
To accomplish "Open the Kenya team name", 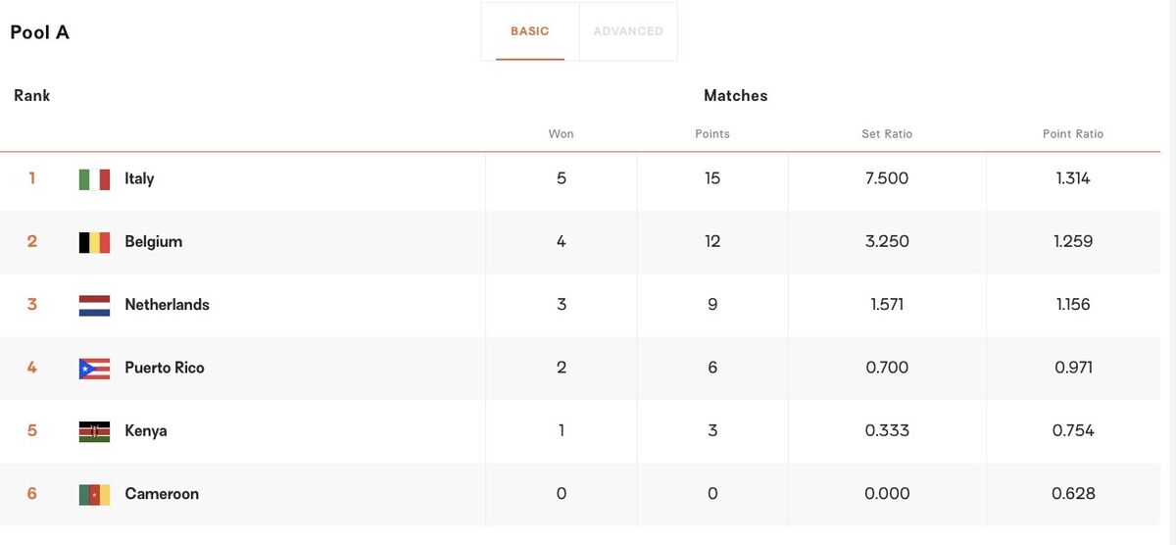I will (x=146, y=430).
